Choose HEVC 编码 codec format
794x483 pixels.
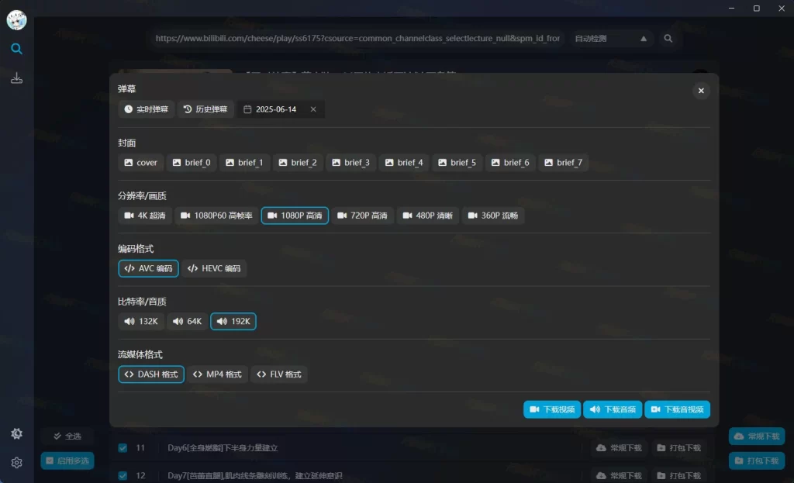coord(214,268)
